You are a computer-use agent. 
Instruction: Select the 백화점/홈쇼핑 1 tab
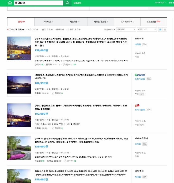(101, 22)
